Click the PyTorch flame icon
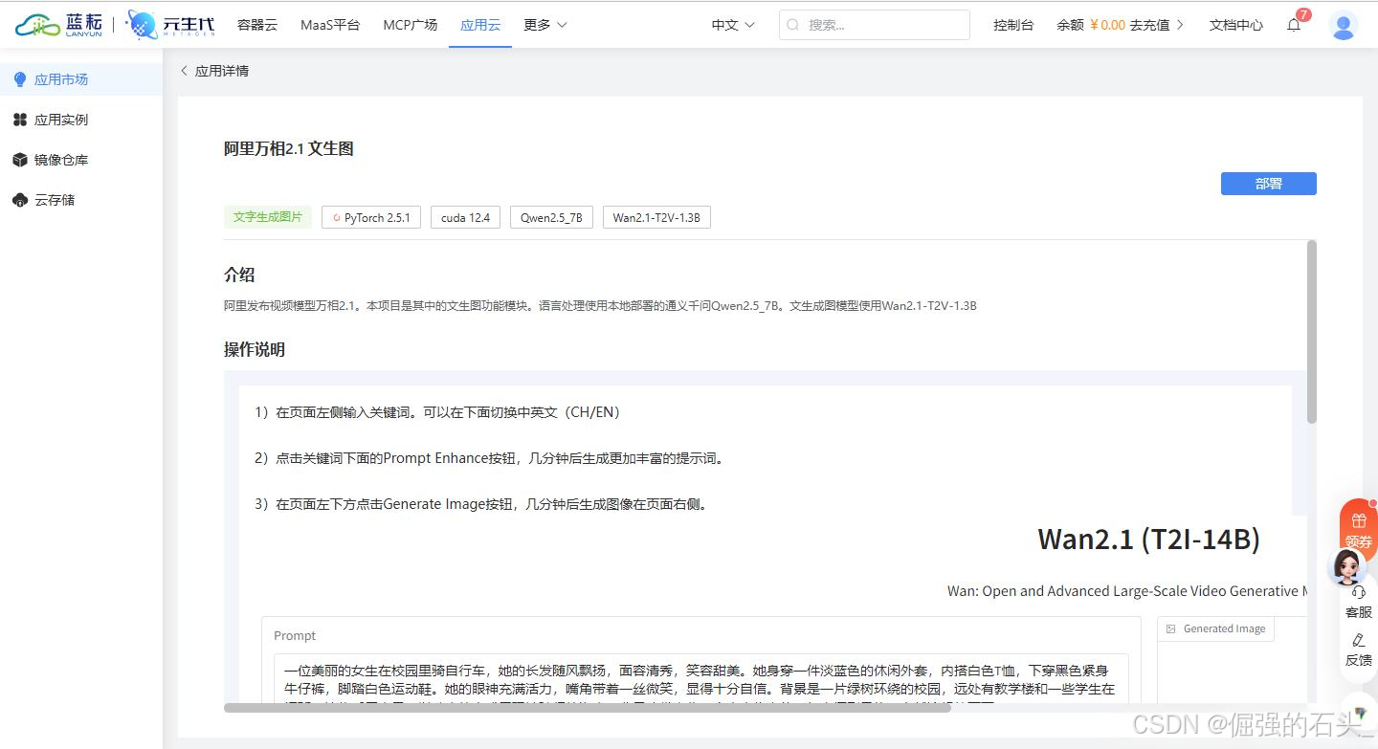 click(x=337, y=218)
